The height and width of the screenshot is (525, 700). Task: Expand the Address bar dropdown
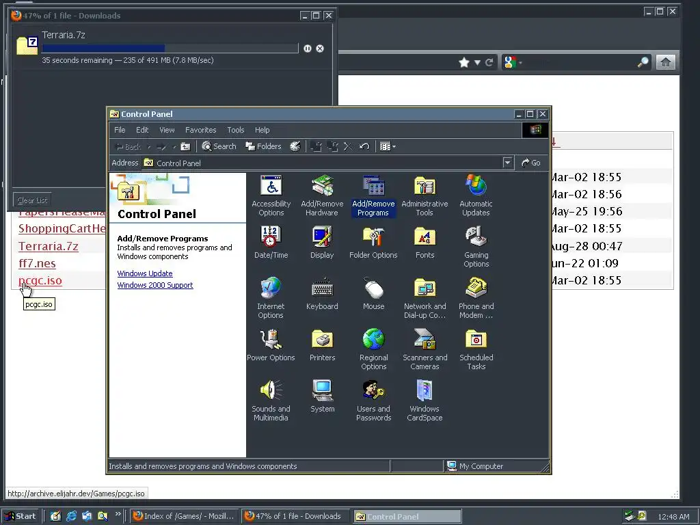(x=507, y=163)
